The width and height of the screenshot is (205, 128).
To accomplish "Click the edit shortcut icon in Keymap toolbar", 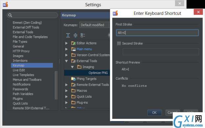I will (83, 35).
